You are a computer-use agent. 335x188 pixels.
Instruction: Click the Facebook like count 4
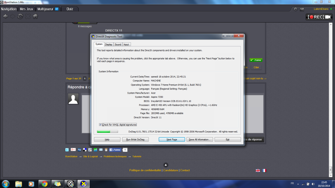(x=125, y=150)
